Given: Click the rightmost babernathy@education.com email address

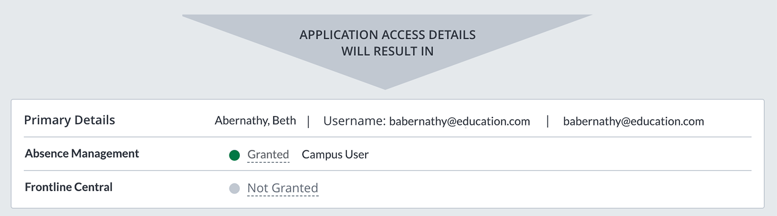Looking at the screenshot, I should pyautogui.click(x=634, y=122).
